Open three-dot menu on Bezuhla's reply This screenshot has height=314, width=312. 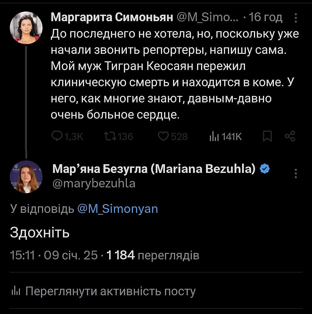point(296,173)
